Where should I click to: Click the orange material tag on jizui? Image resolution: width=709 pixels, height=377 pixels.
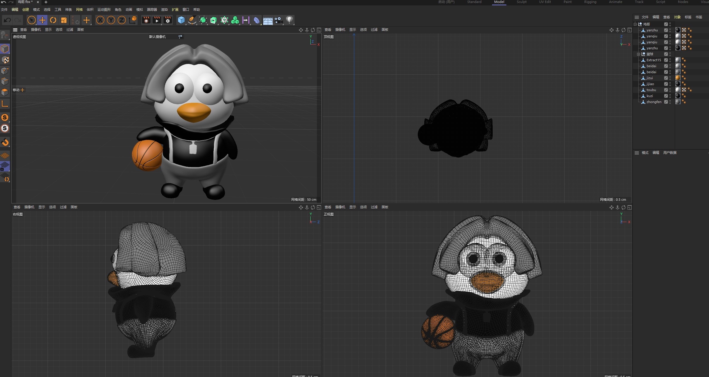(x=678, y=78)
